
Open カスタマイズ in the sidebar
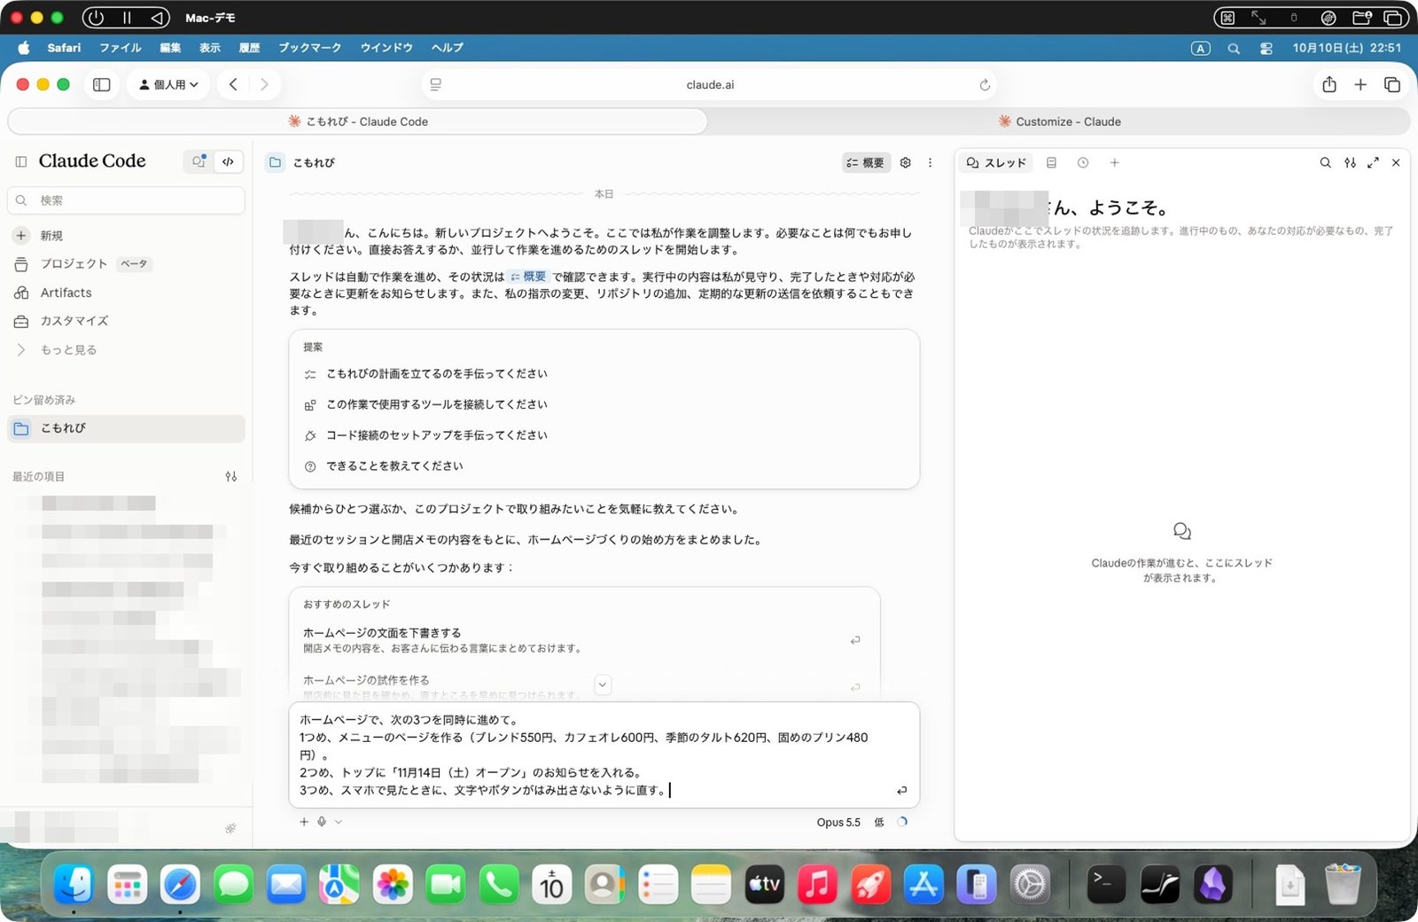point(126,321)
